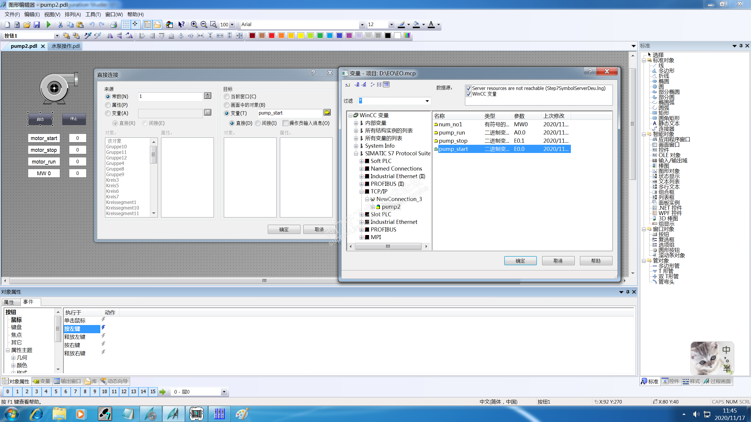Screen dimensions: 751x422
Task: Click the Print icon in toolbar
Action: [x=114, y=25]
